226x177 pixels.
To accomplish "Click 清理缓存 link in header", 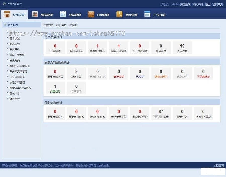I will click(x=185, y=5).
